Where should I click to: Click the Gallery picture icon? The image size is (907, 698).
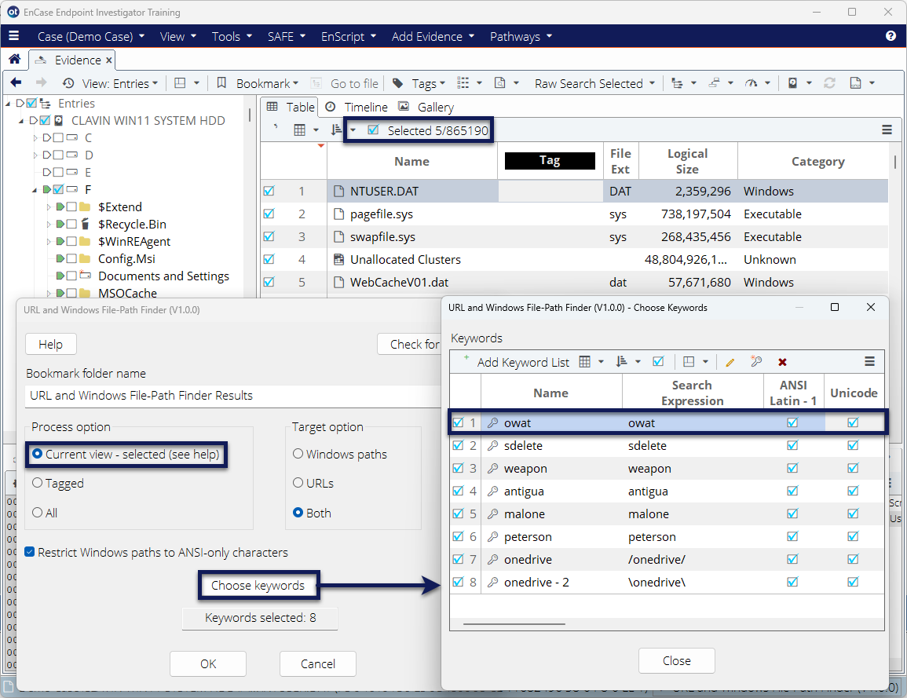pos(404,107)
